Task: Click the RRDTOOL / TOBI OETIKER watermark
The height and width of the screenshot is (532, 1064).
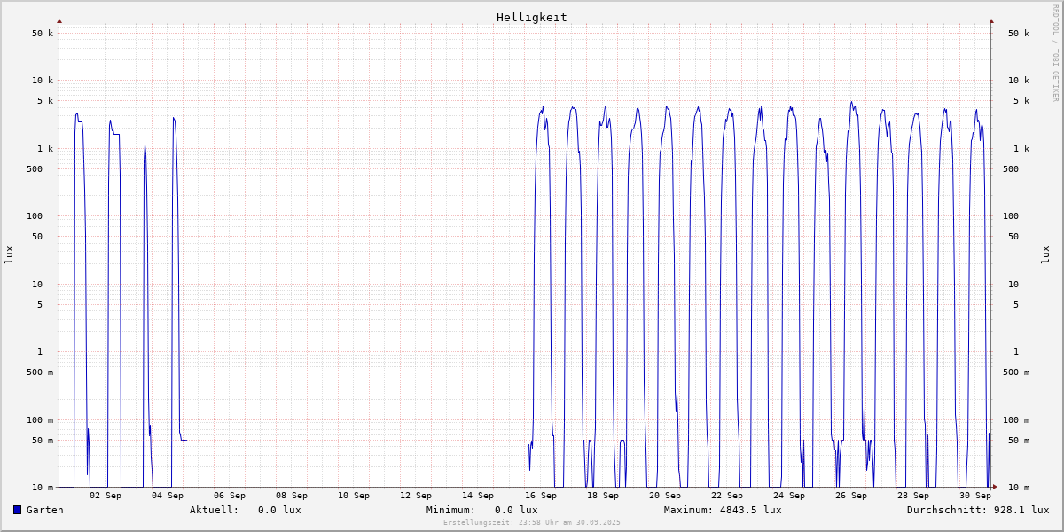Action: (x=1055, y=53)
